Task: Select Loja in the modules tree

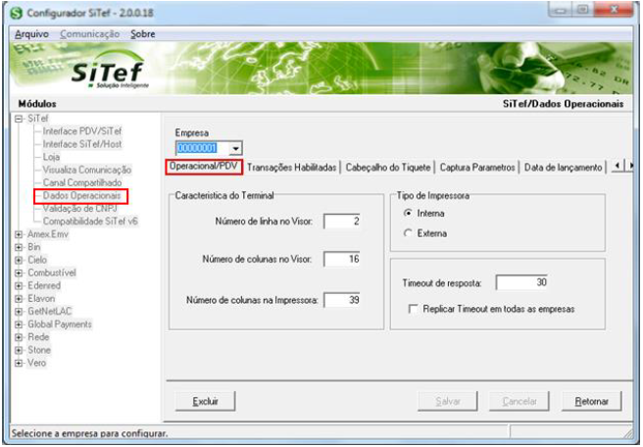Action: (51, 157)
